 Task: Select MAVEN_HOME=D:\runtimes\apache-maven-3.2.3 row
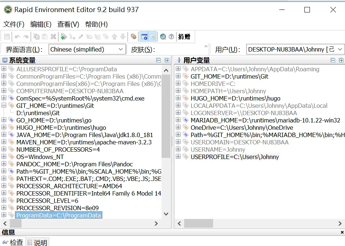(84, 142)
